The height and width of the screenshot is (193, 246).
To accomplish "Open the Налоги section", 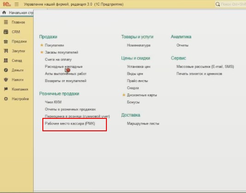I will pos(18,80).
